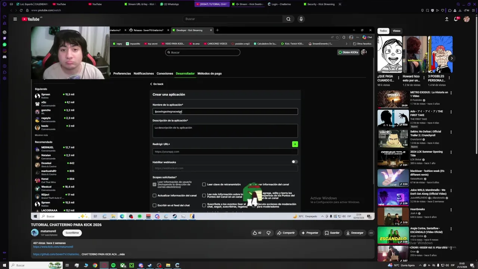Screen dimensions: 478x269
Task: Click Spotify icon in Windows taskbar
Action: 113,265
